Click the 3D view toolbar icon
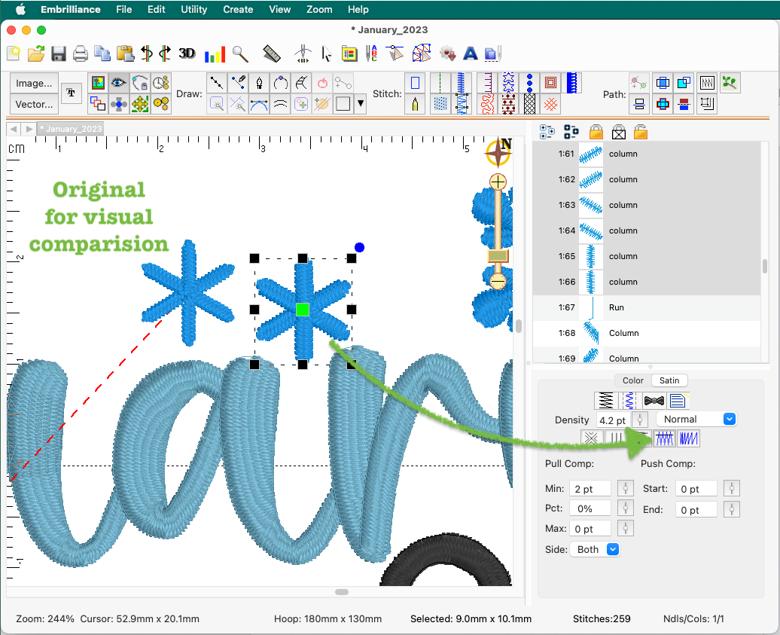 pos(187,53)
